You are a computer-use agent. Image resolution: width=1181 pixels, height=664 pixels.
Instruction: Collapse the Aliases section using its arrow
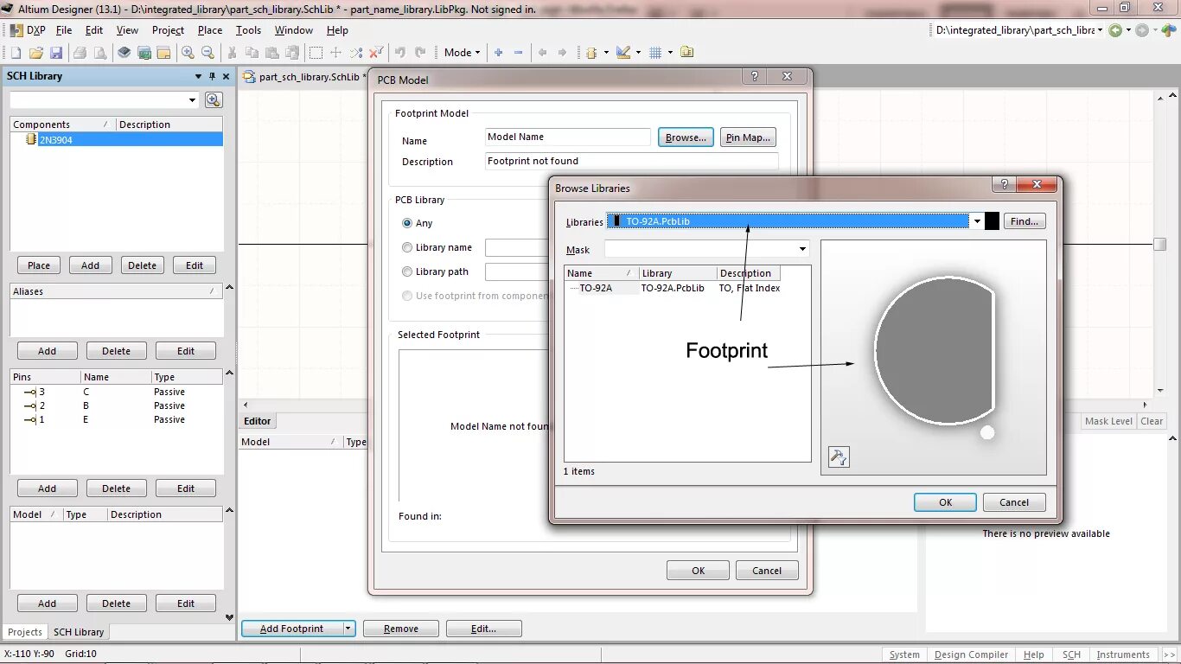229,287
